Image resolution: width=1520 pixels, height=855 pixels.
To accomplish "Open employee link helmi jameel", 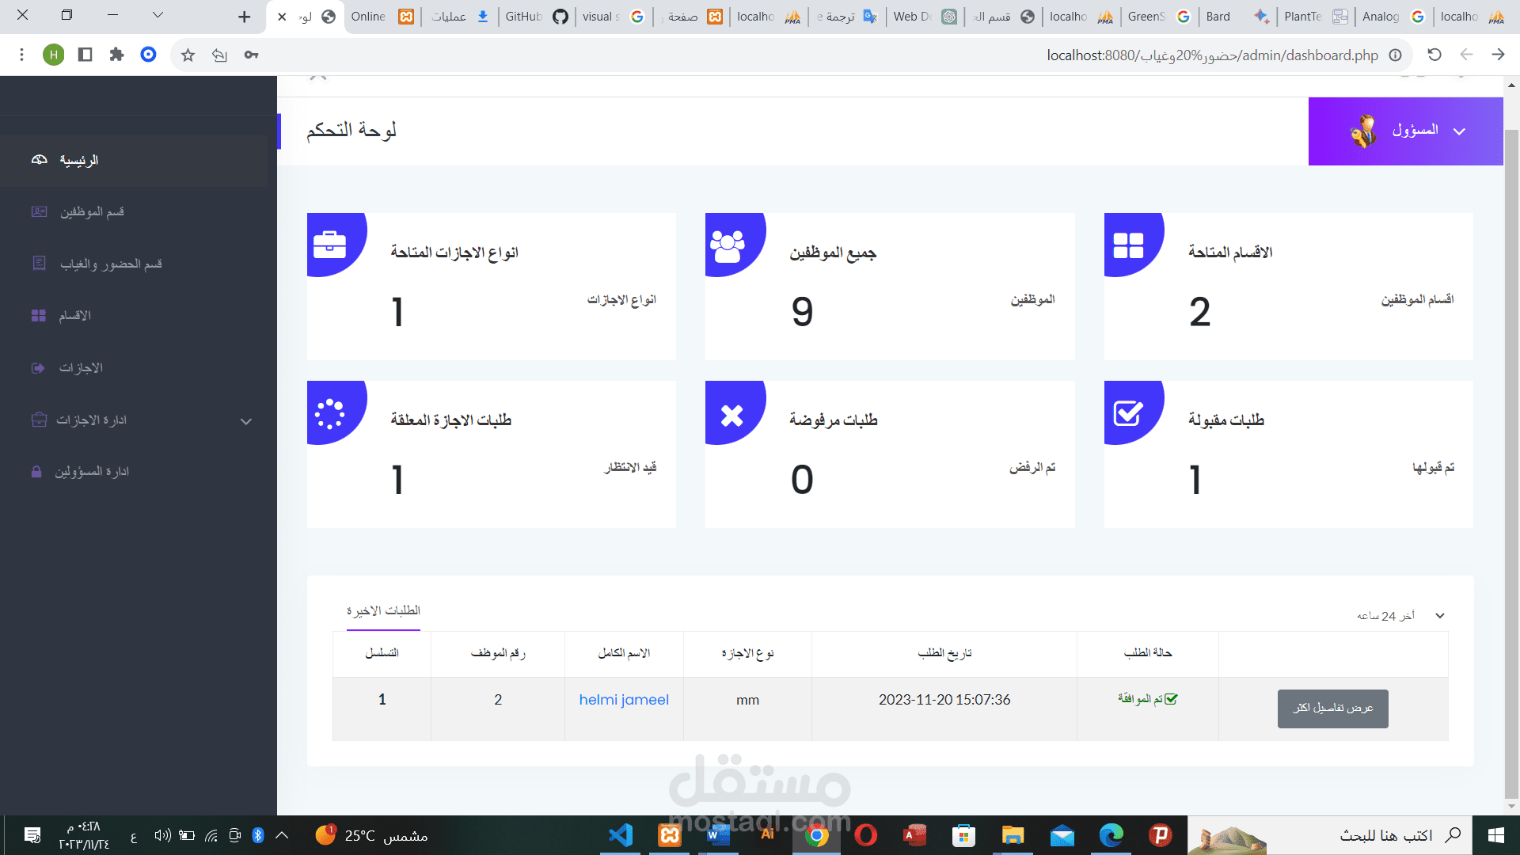I will [624, 700].
